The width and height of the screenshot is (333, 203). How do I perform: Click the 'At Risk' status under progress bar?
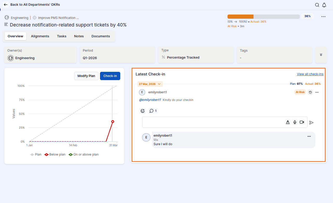pos(232,26)
